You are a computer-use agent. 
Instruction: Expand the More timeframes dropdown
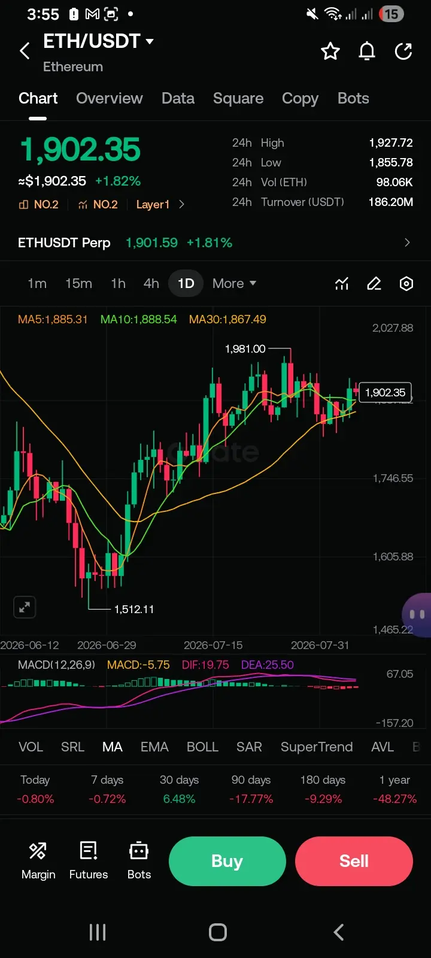pyautogui.click(x=234, y=284)
